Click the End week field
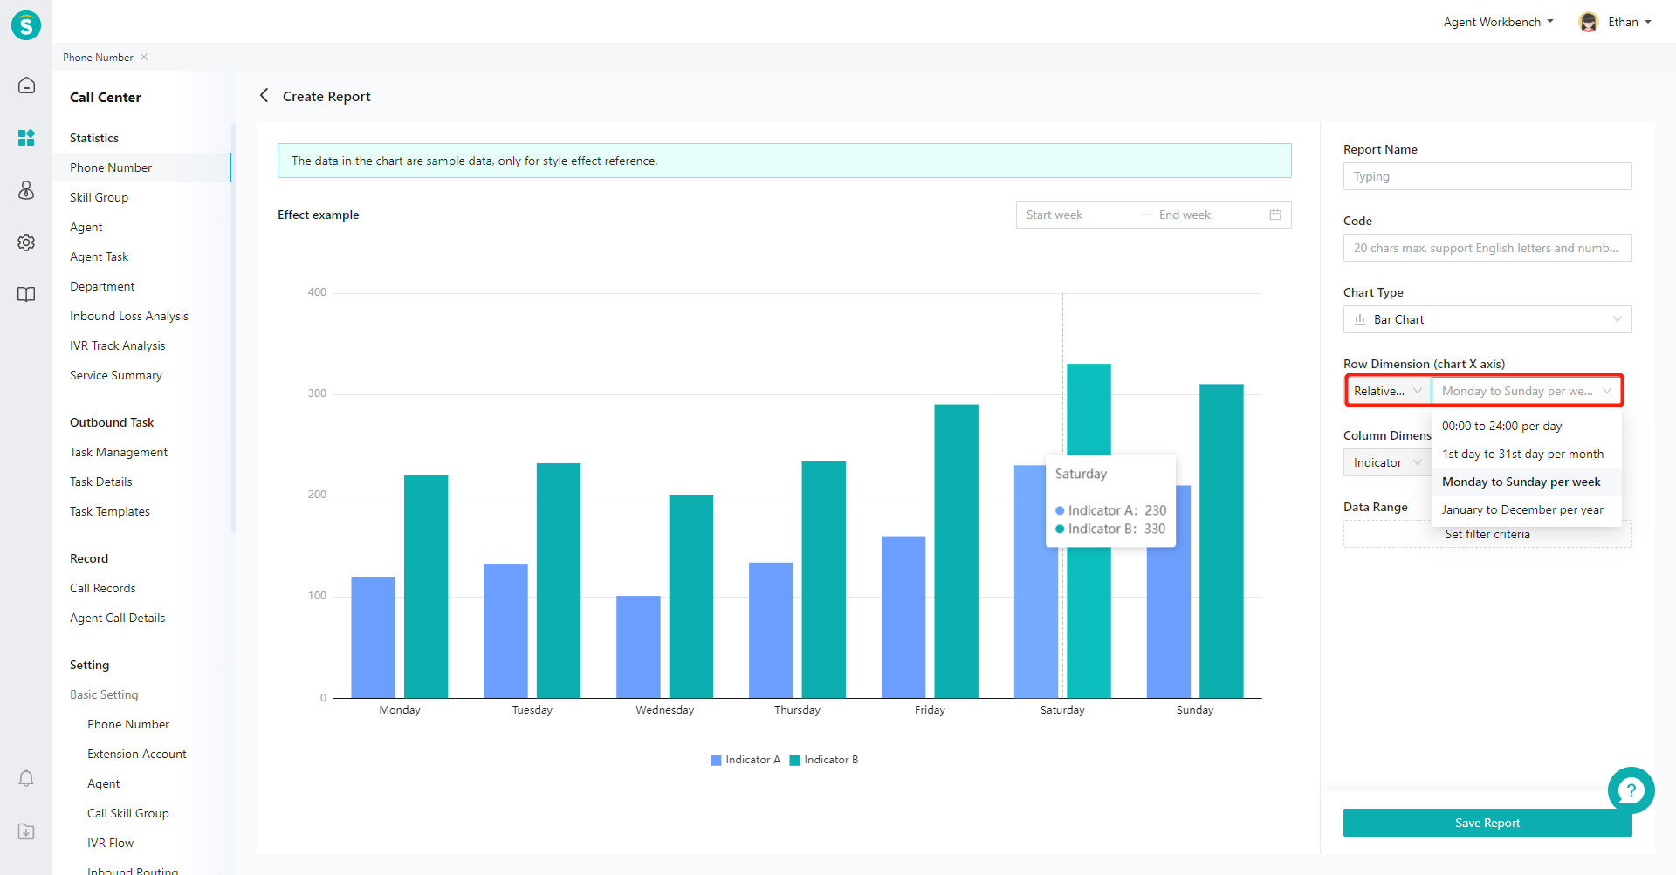 click(1208, 215)
